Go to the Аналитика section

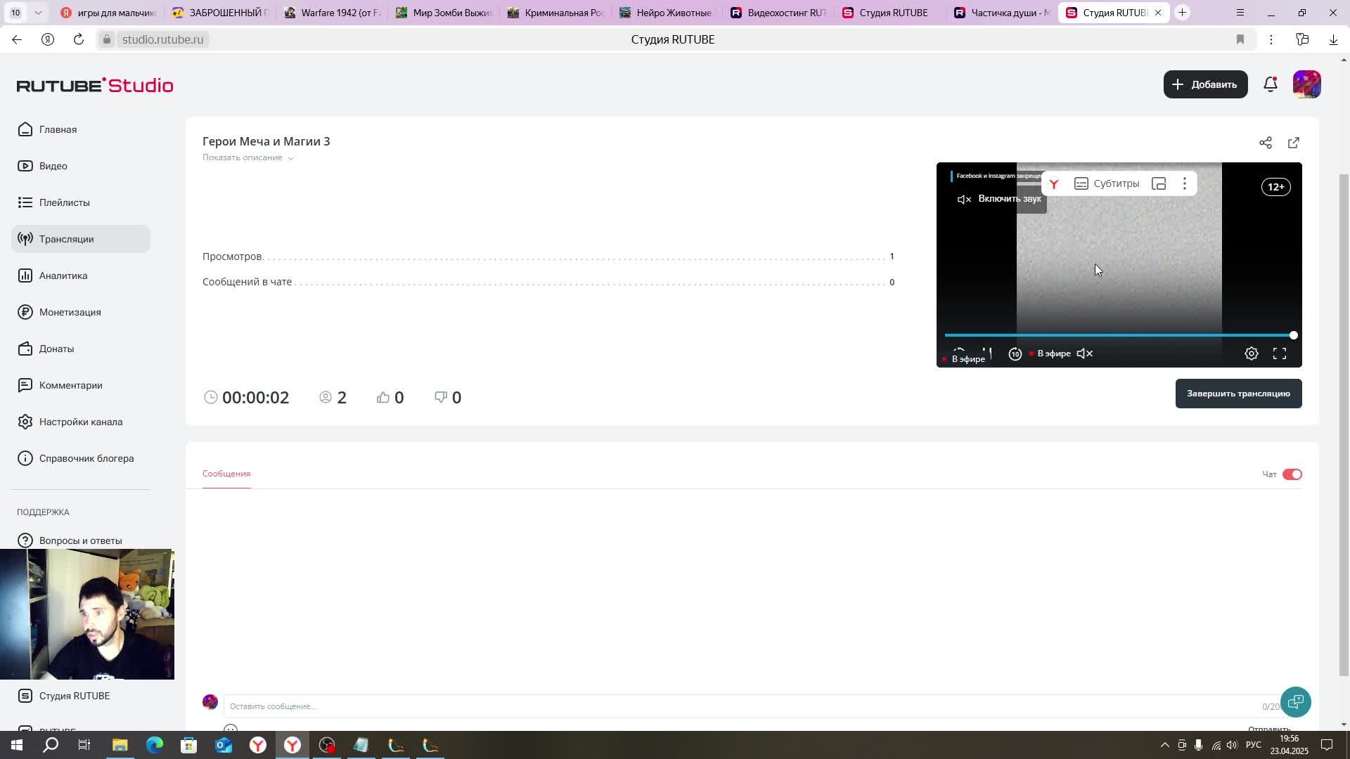pos(63,275)
